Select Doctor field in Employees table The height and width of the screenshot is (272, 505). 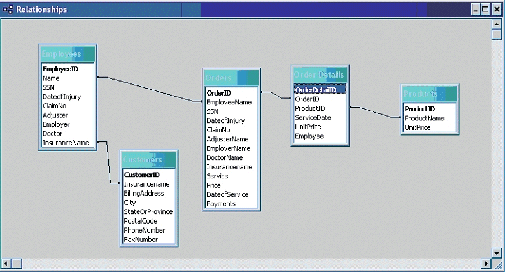[68, 133]
